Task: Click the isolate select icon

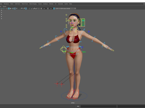Action: tap(31, 9)
